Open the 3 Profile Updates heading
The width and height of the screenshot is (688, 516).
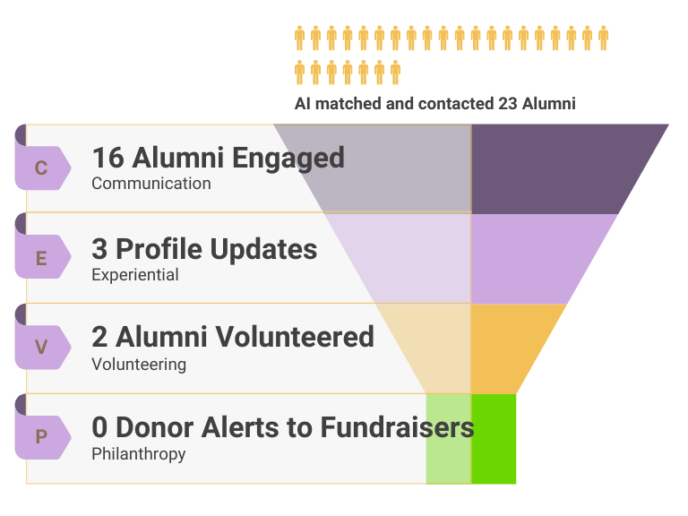204,248
